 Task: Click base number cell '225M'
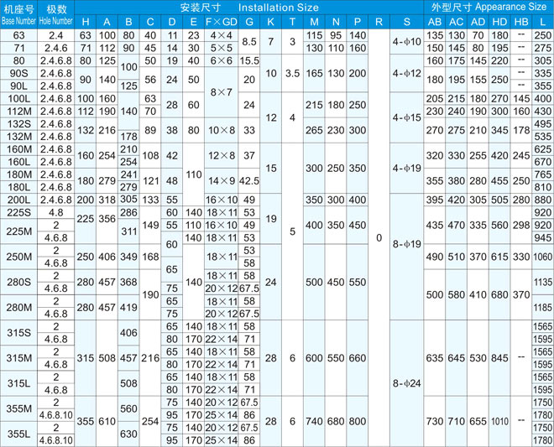coord(18,231)
